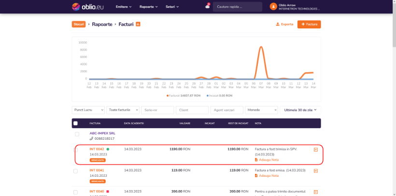Open the Rapoarte menu
The height and width of the screenshot is (196, 396).
tap(149, 7)
